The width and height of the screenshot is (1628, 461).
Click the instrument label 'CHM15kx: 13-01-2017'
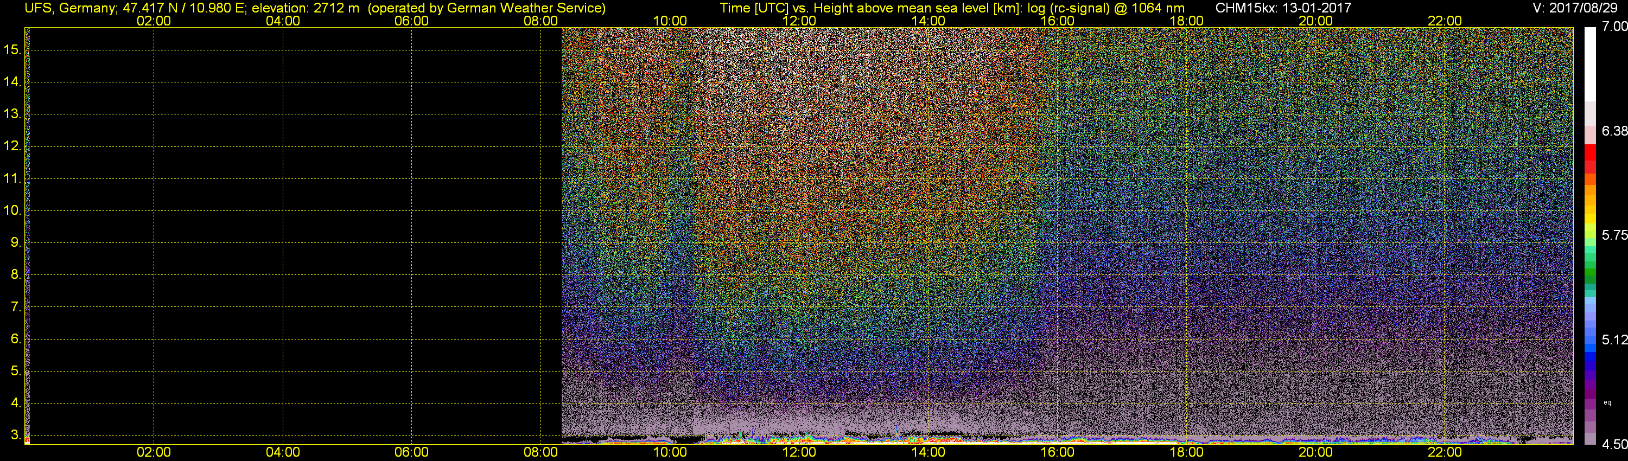click(x=1283, y=8)
